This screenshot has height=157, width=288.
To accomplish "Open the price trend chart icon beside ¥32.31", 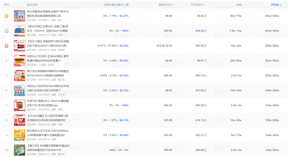I will [205, 135].
